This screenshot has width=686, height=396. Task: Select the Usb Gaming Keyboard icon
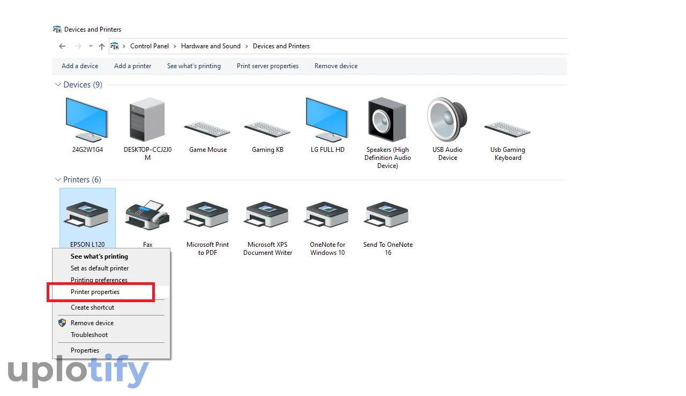pos(508,129)
